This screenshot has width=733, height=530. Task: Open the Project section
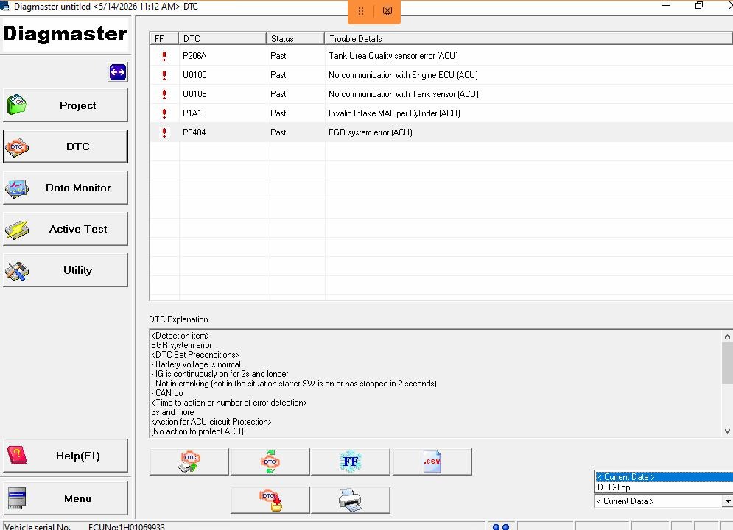pos(66,105)
